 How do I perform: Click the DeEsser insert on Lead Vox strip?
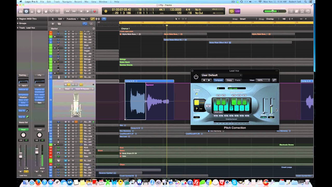[23, 89]
